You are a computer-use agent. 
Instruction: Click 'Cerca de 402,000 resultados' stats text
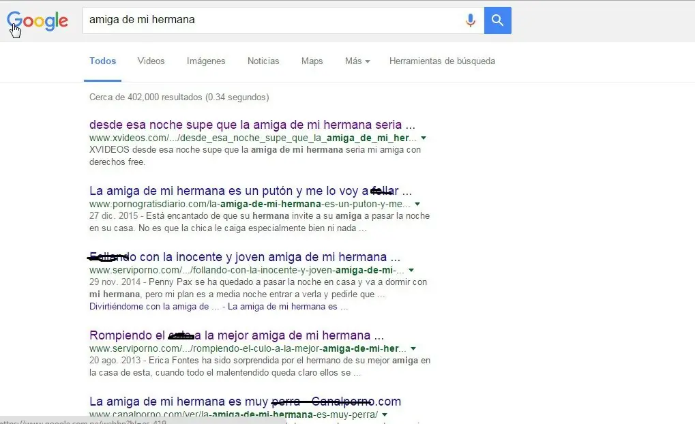pyautogui.click(x=179, y=97)
